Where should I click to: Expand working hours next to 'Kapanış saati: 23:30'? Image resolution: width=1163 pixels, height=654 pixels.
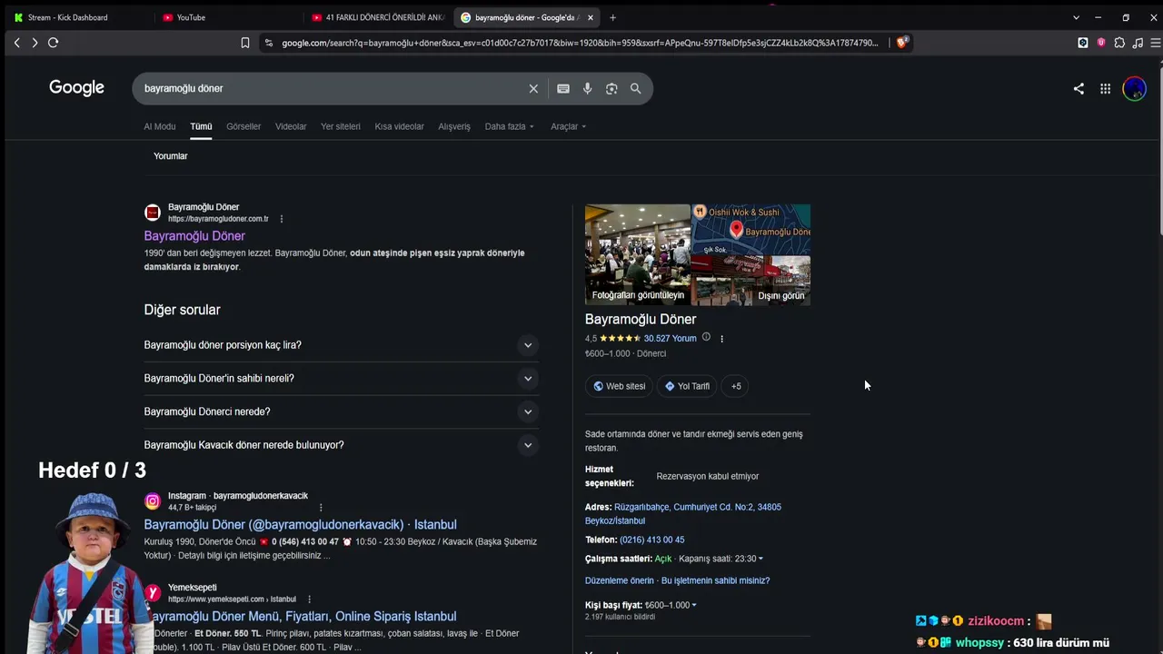tap(760, 559)
